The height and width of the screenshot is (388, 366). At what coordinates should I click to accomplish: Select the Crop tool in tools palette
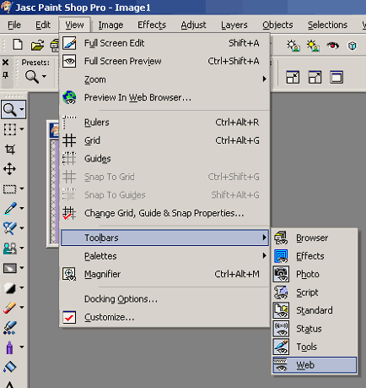pos(10,149)
